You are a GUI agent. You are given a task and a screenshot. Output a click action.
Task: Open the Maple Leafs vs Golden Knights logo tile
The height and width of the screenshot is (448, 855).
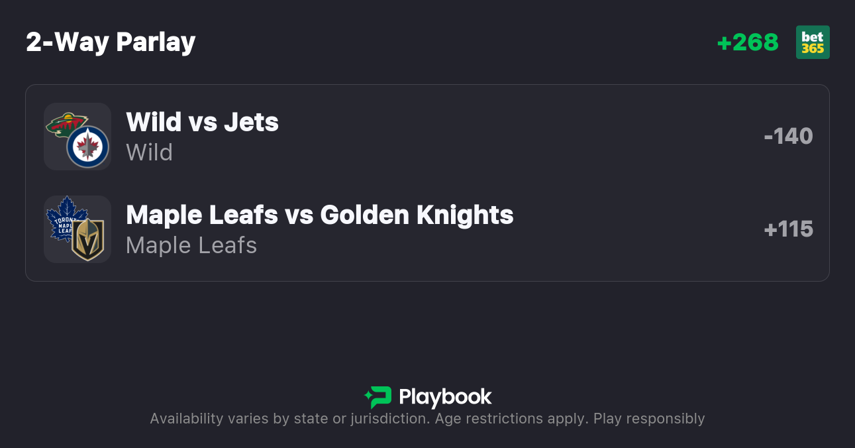coord(77,229)
